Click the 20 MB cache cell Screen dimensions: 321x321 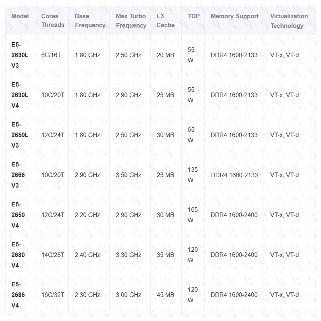165,55
